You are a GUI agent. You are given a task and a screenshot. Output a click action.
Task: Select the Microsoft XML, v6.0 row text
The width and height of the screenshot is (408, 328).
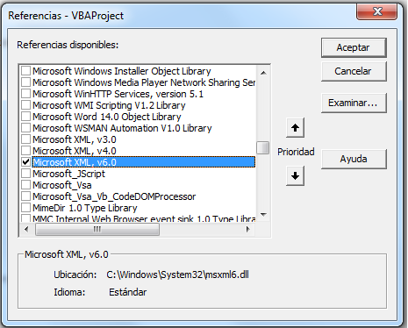click(75, 162)
